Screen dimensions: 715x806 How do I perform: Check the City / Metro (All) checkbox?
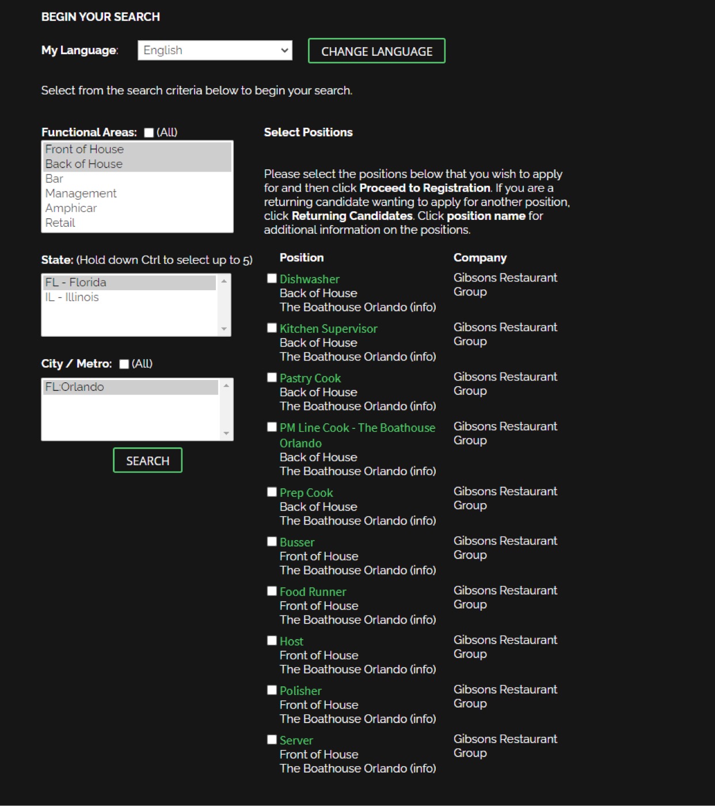(x=124, y=364)
